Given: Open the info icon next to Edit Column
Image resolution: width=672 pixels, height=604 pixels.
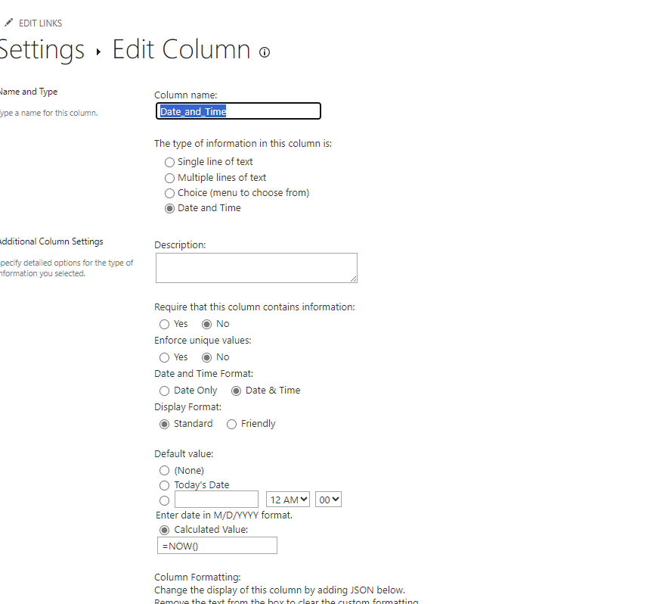Looking at the screenshot, I should [264, 53].
